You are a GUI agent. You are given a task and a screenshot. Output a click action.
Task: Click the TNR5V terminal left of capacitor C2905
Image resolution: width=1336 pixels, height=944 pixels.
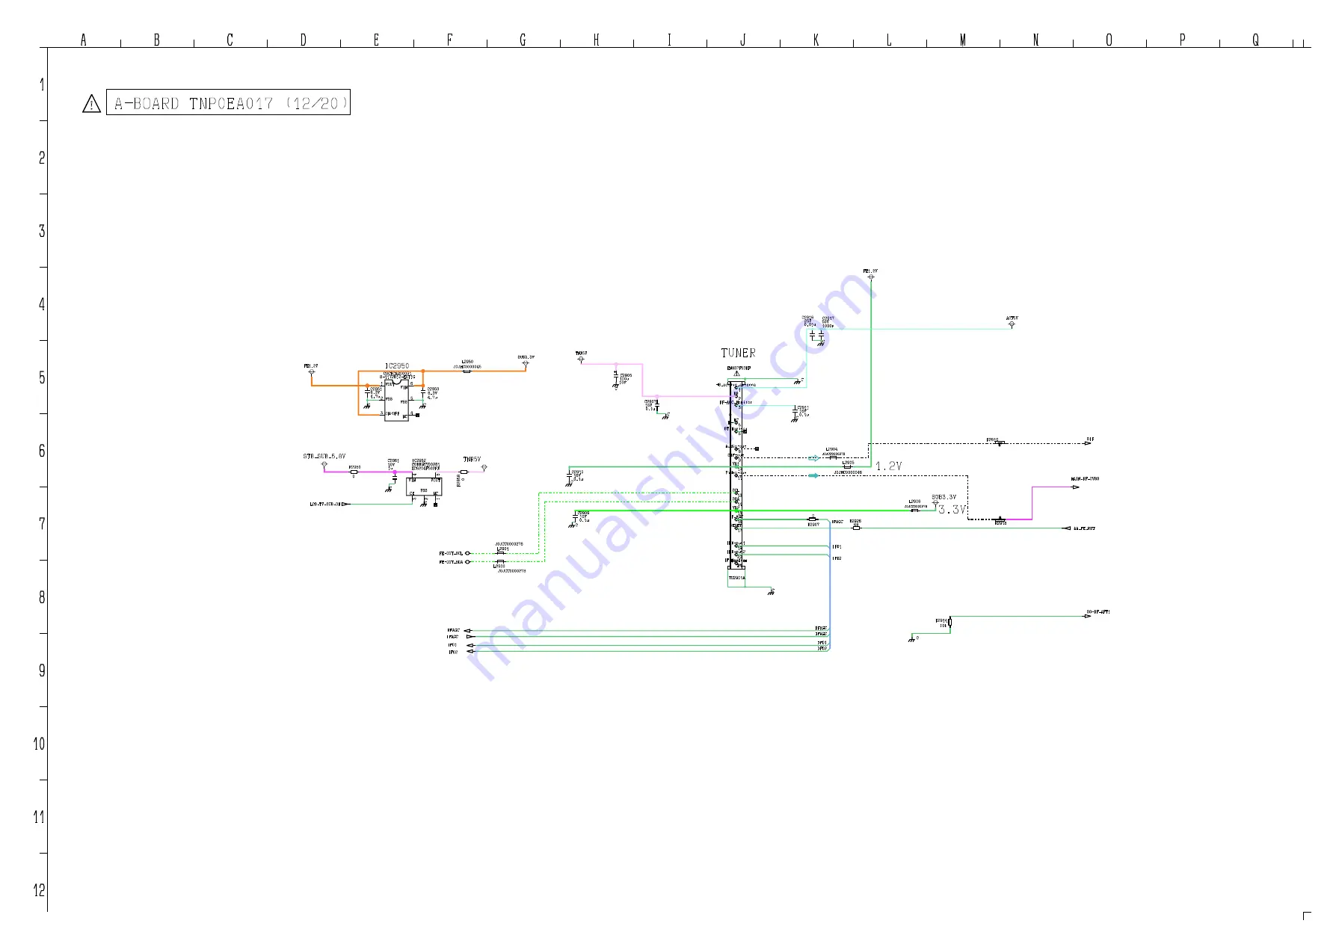click(x=581, y=360)
